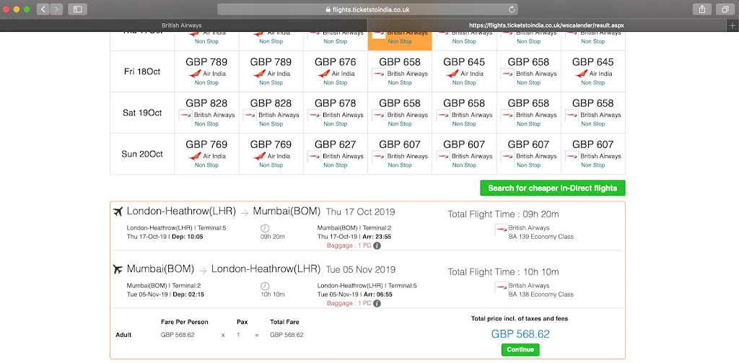
Task: Switch to the wscalender/result.aspx tab
Action: (547, 25)
